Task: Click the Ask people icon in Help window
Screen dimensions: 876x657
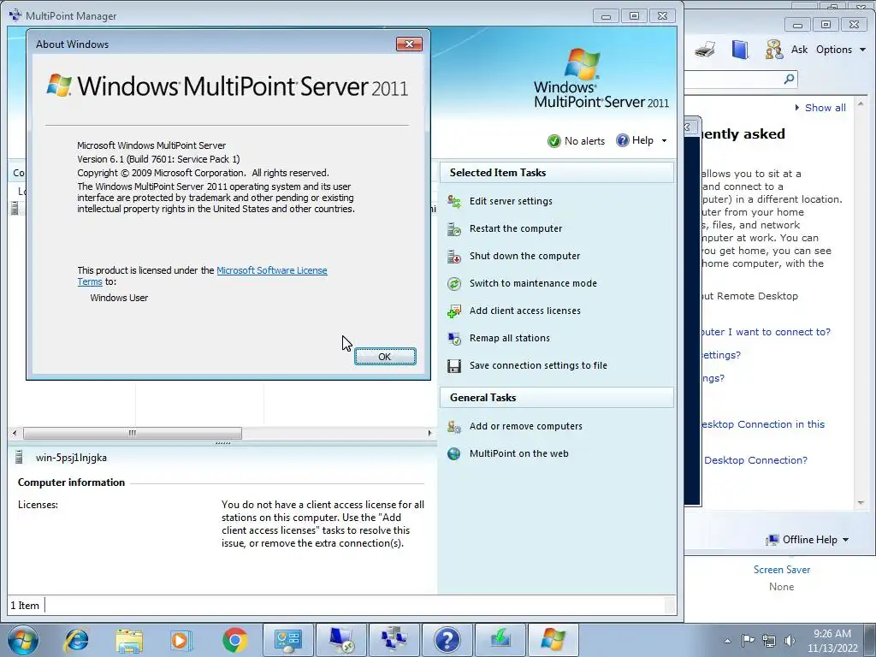Action: (x=773, y=50)
